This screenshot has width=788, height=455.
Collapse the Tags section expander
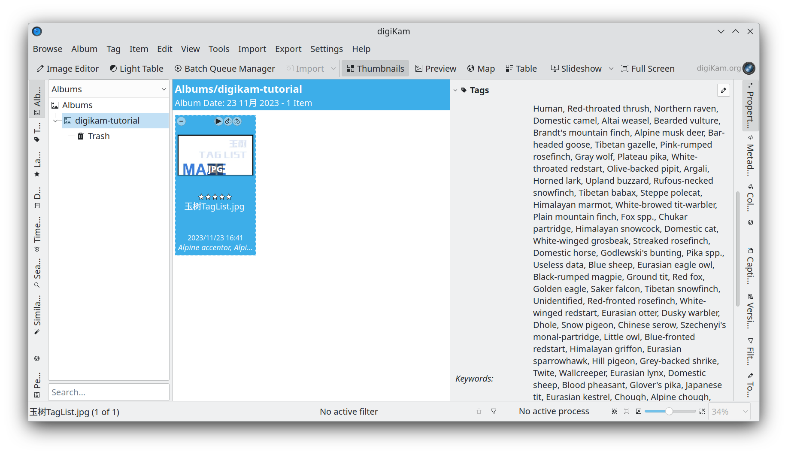(x=455, y=90)
